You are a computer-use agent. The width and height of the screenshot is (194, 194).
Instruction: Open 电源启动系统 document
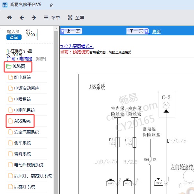pos(27,88)
